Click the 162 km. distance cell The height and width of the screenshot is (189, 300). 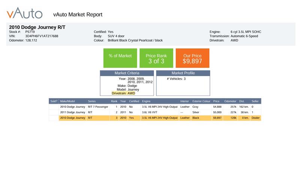(244, 107)
